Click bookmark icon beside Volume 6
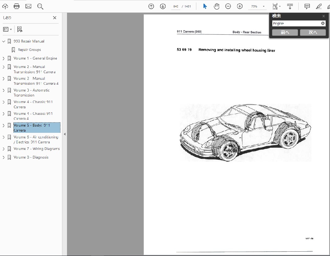330x256 pixels. pos(9,137)
